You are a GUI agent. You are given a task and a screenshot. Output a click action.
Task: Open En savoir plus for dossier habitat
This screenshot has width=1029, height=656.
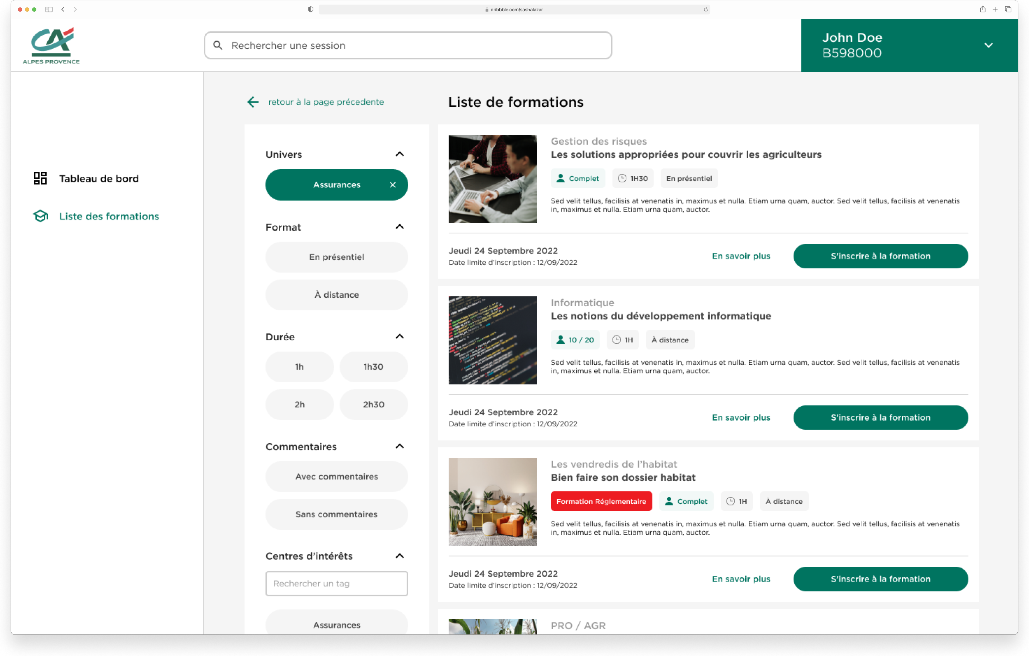pyautogui.click(x=741, y=579)
